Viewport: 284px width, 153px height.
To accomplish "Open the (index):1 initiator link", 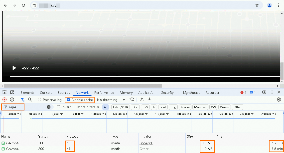I will (146, 143).
